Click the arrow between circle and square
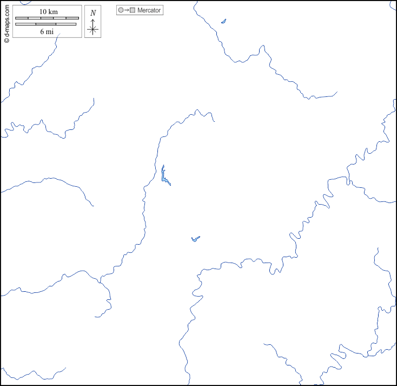Screen dimensions: 397x386 (127, 10)
